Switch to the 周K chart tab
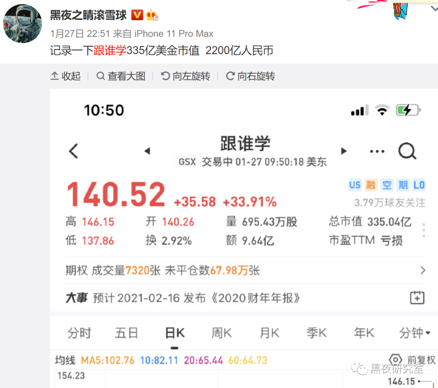This screenshot has height=388, width=438. pyautogui.click(x=221, y=333)
